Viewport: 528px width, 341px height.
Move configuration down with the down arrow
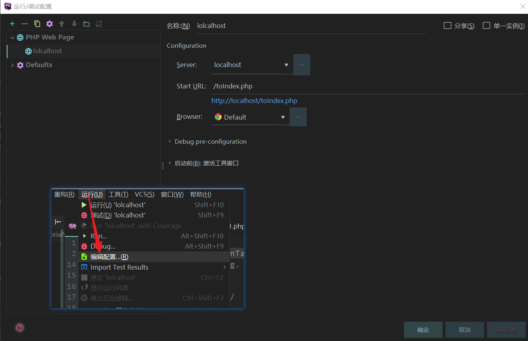click(74, 24)
